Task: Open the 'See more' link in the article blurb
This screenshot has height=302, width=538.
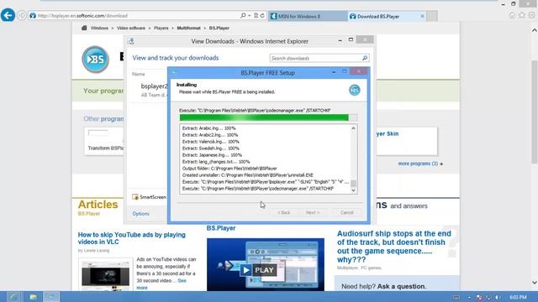Action: pyautogui.click(x=161, y=284)
